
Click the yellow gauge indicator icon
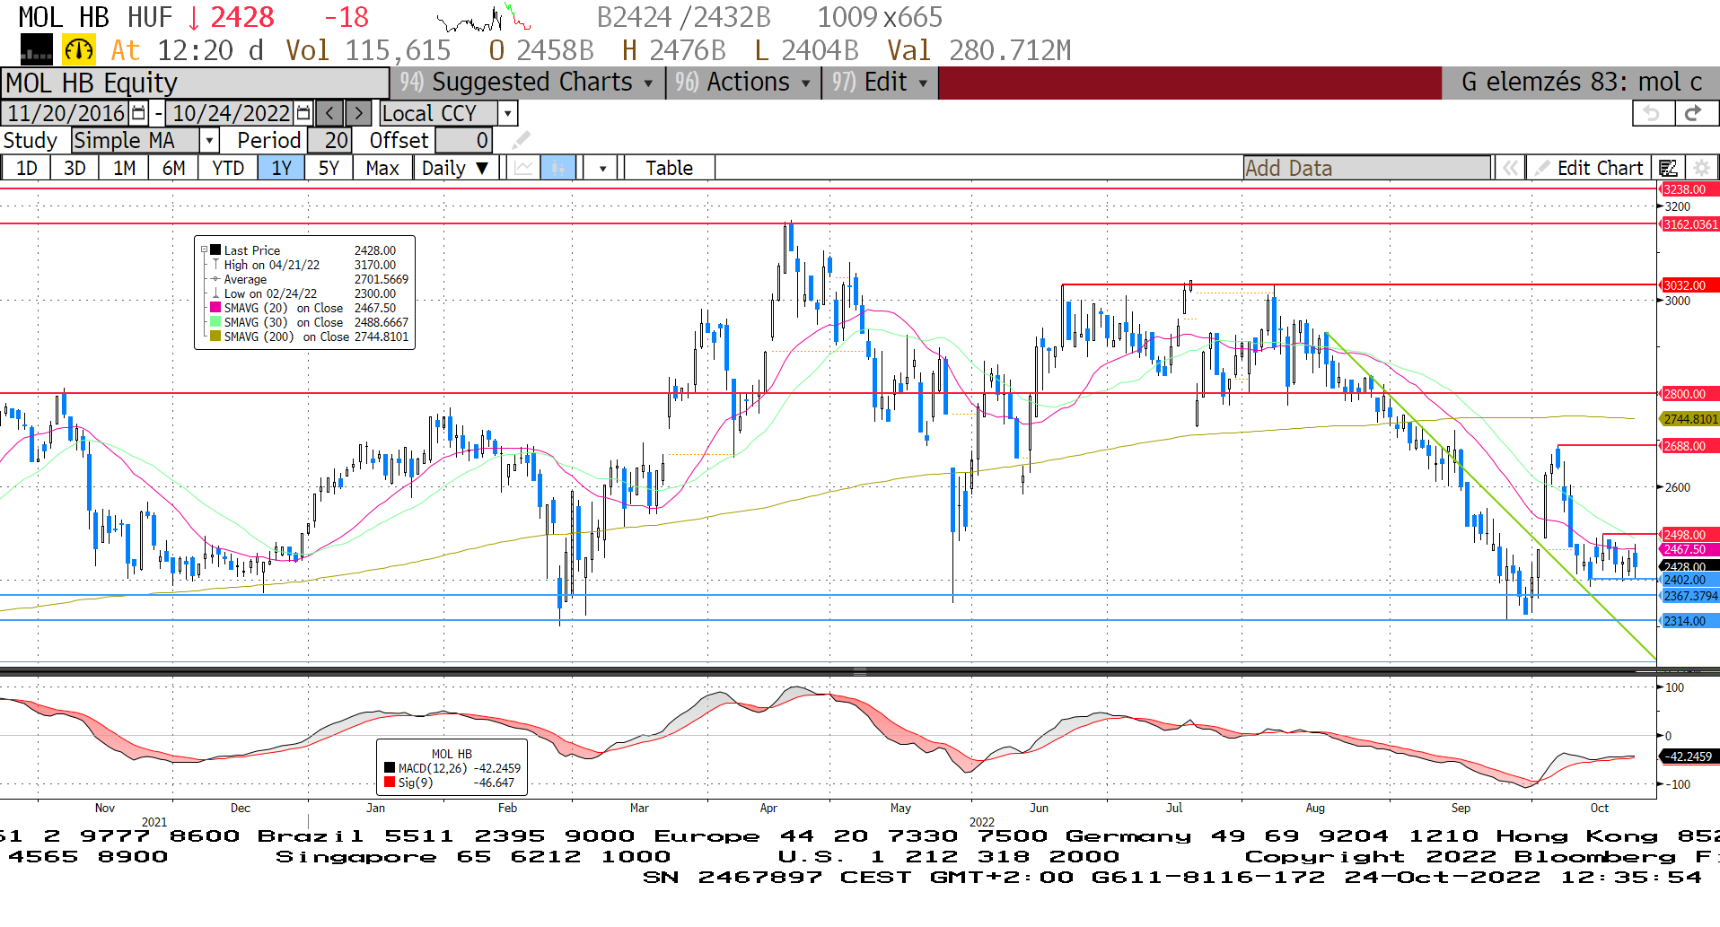(79, 49)
